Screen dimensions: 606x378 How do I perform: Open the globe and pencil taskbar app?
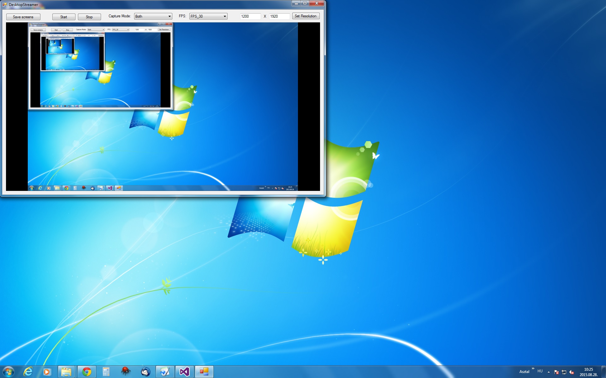pyautogui.click(x=165, y=372)
